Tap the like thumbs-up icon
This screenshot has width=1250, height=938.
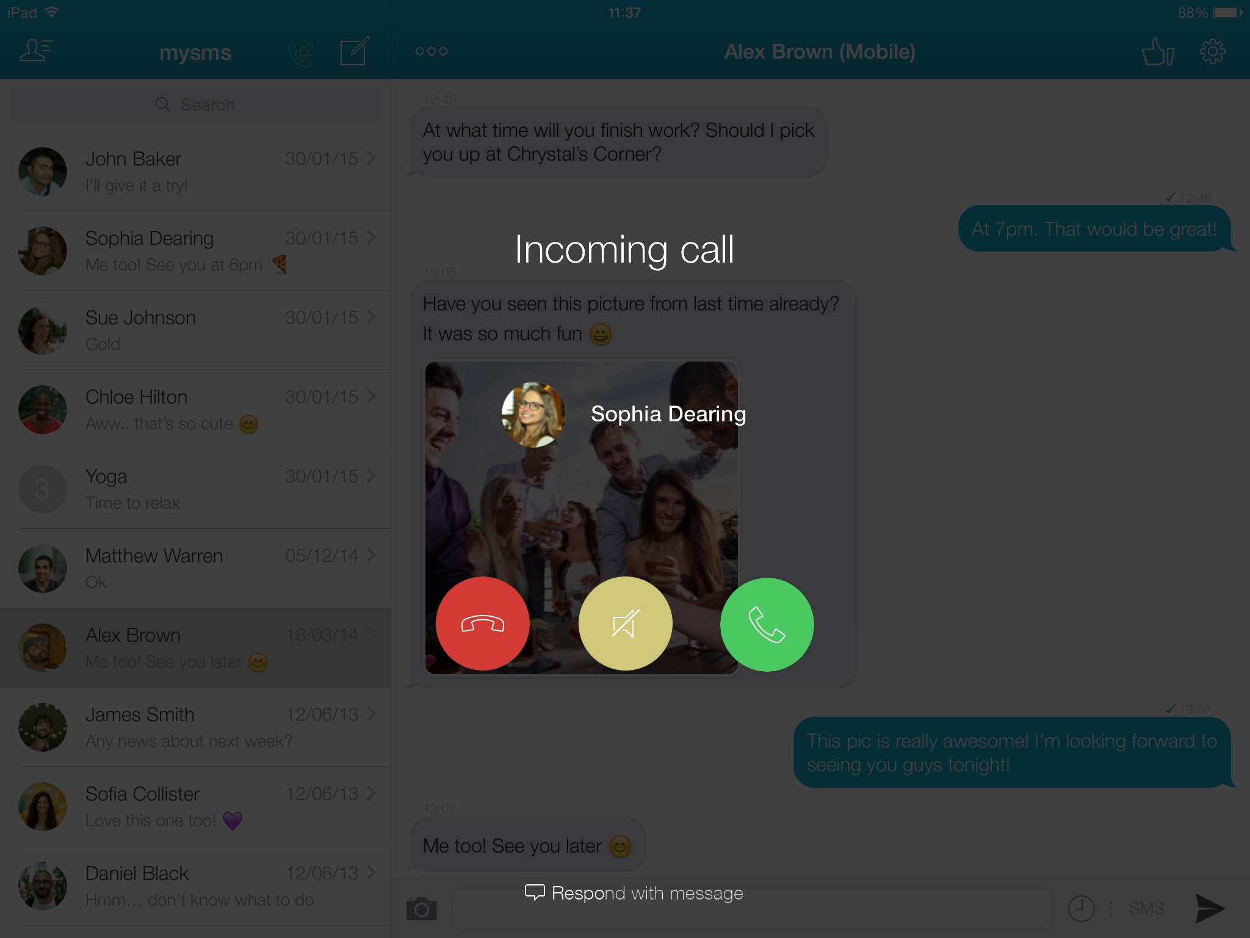tap(1157, 51)
